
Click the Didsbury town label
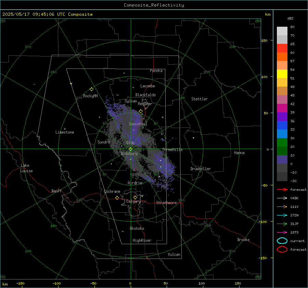[129, 153]
